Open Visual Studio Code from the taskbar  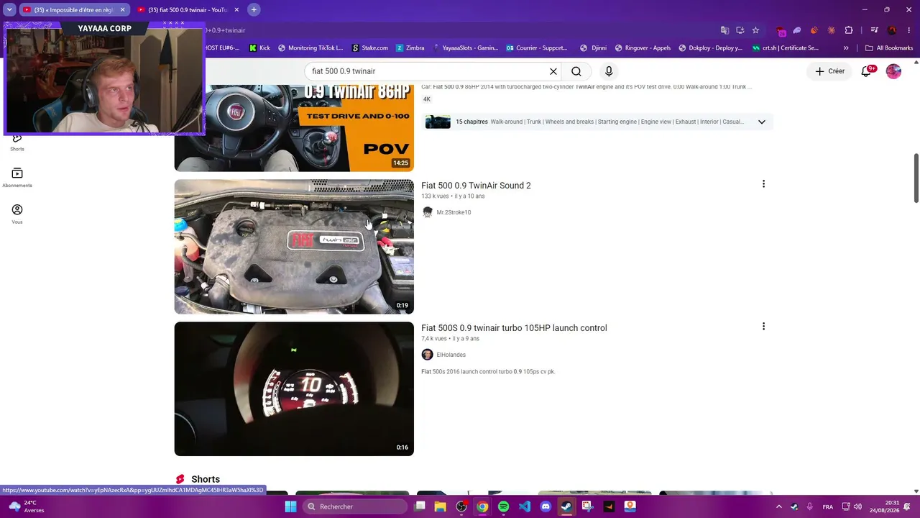525,506
